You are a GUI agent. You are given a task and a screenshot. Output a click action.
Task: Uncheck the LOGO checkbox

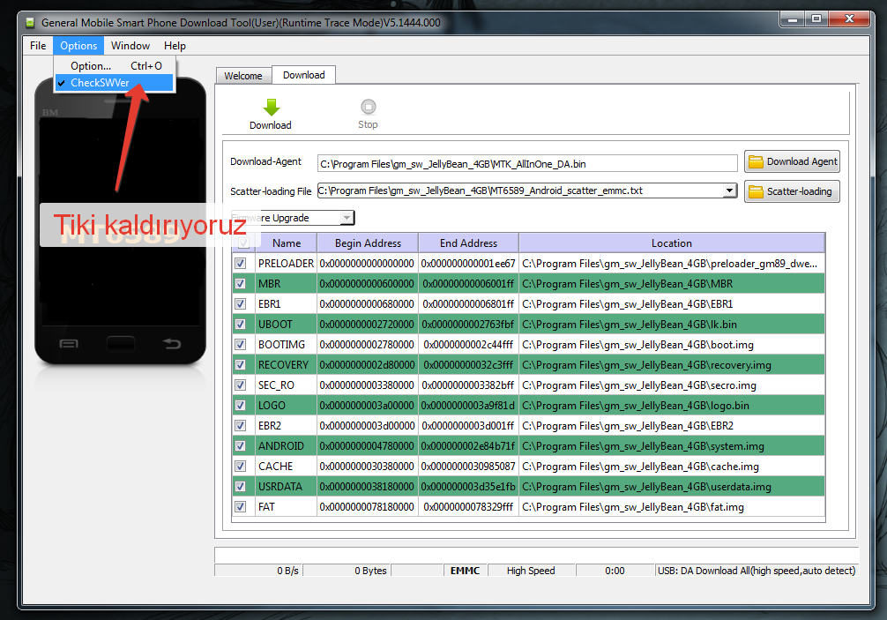click(241, 405)
